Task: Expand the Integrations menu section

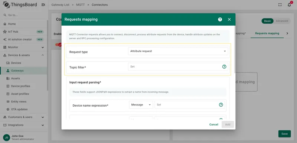Action: [x=43, y=125]
